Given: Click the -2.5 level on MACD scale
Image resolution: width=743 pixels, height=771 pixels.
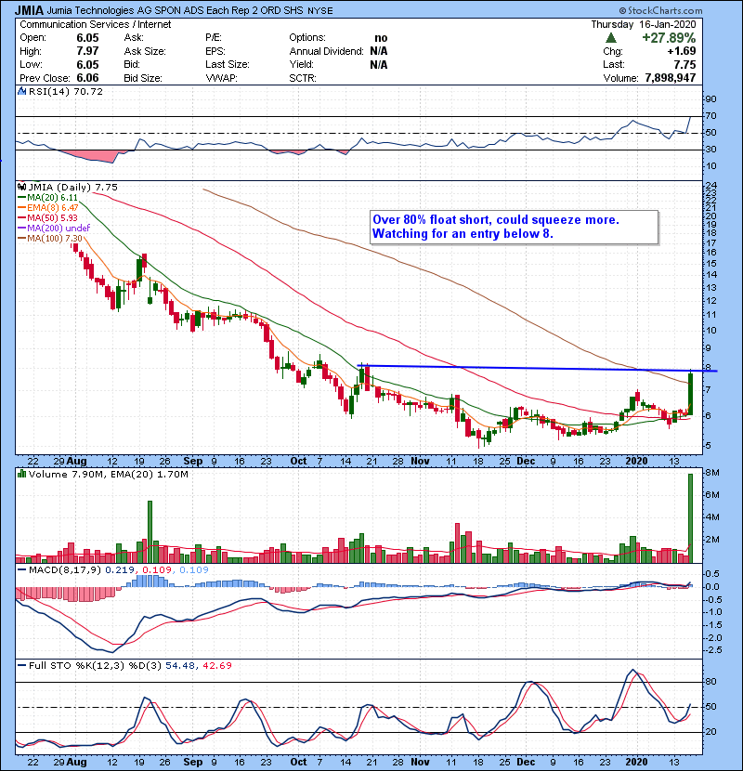Looking at the screenshot, I should (x=713, y=650).
